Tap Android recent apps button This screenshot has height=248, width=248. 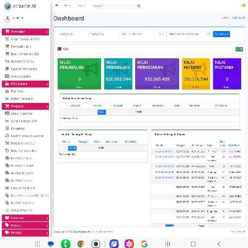168,244
